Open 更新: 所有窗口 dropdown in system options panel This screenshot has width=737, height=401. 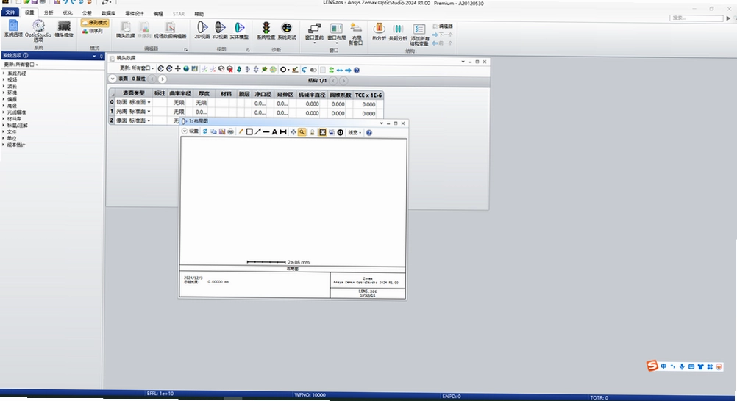pos(21,65)
